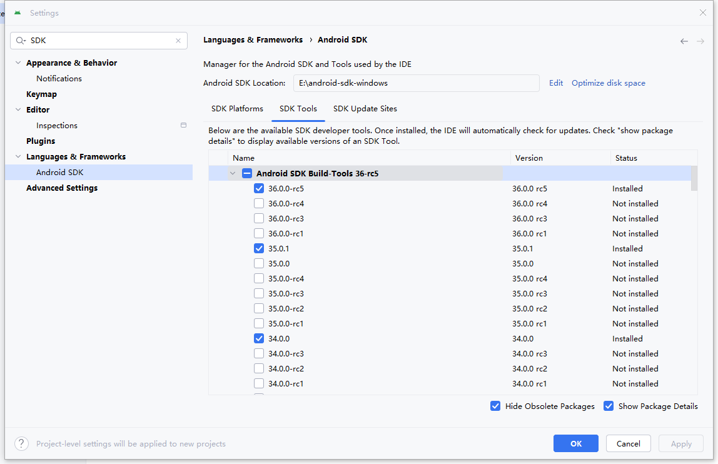Collapse the Languages & Frameworks section
Screen dimensions: 718x464
click(x=18, y=156)
